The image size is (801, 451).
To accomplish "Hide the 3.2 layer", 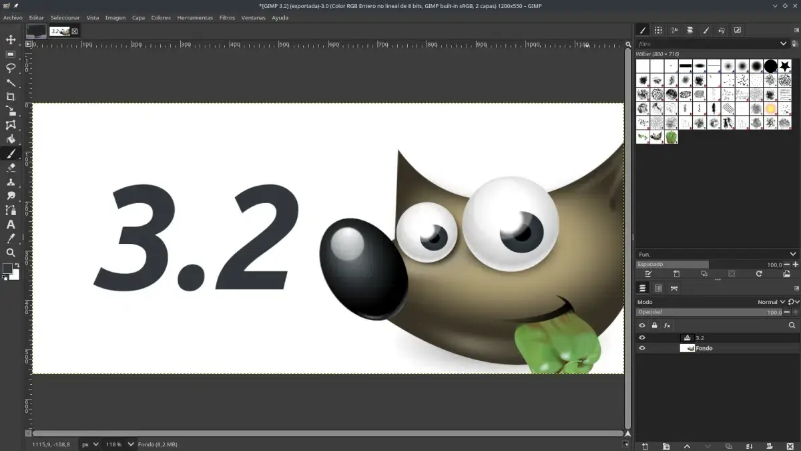I will pos(641,337).
